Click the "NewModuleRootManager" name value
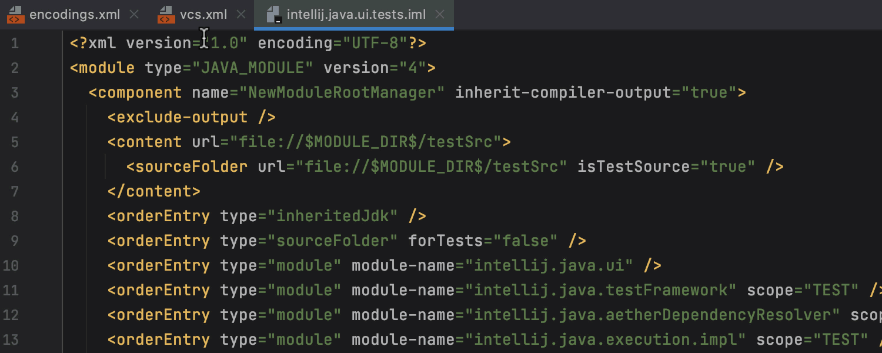Viewport: 882px width, 353px height. [342, 93]
